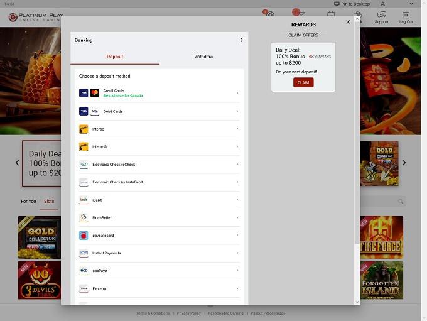Expand the Interac® row chevron

coord(237,146)
